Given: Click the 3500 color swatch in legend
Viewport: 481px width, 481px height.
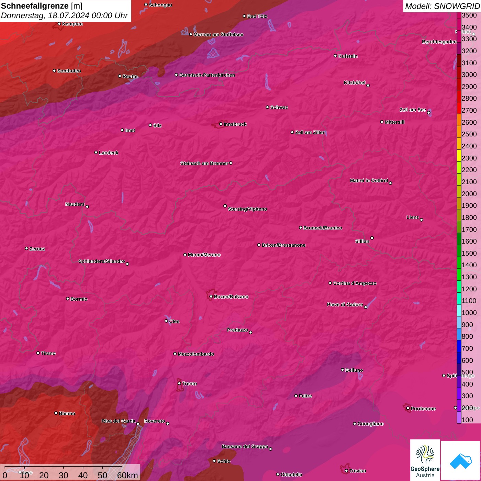Looking at the screenshot, I should pos(459,15).
